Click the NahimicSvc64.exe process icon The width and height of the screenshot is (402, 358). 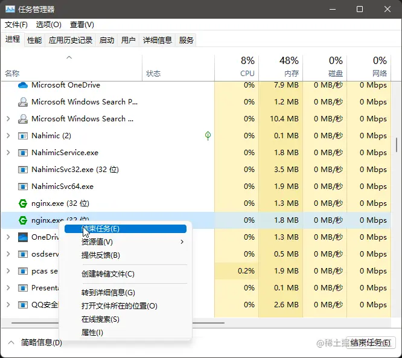point(23,187)
